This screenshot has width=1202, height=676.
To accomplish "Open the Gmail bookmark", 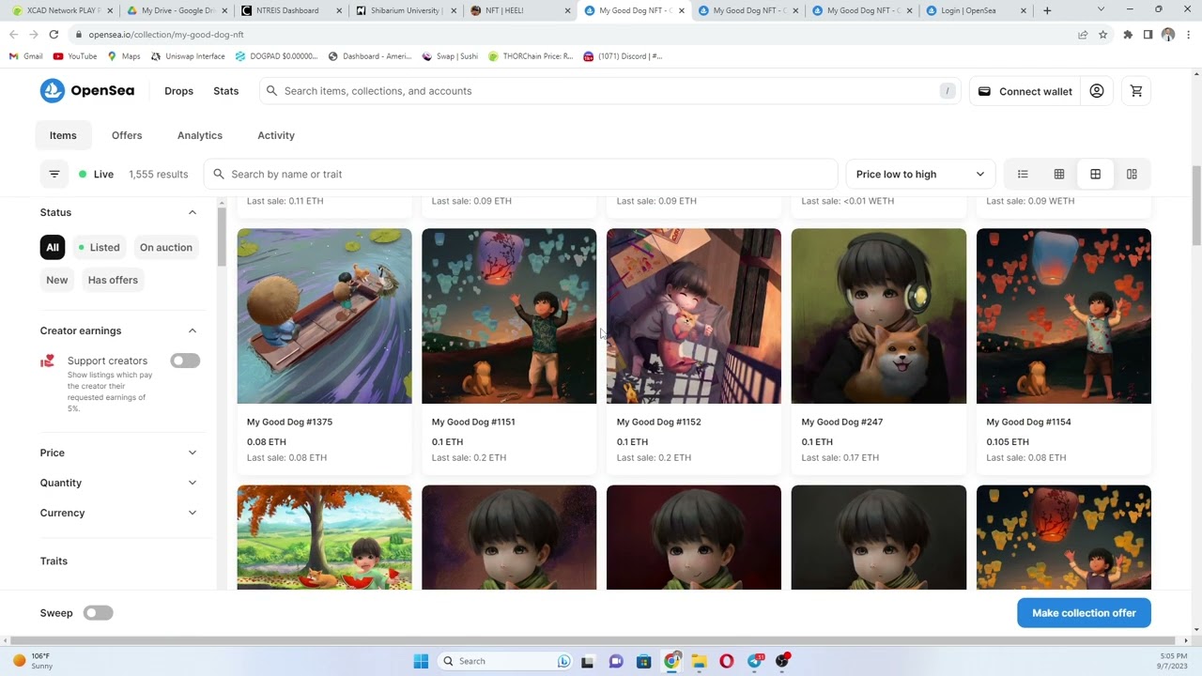I will [x=25, y=56].
